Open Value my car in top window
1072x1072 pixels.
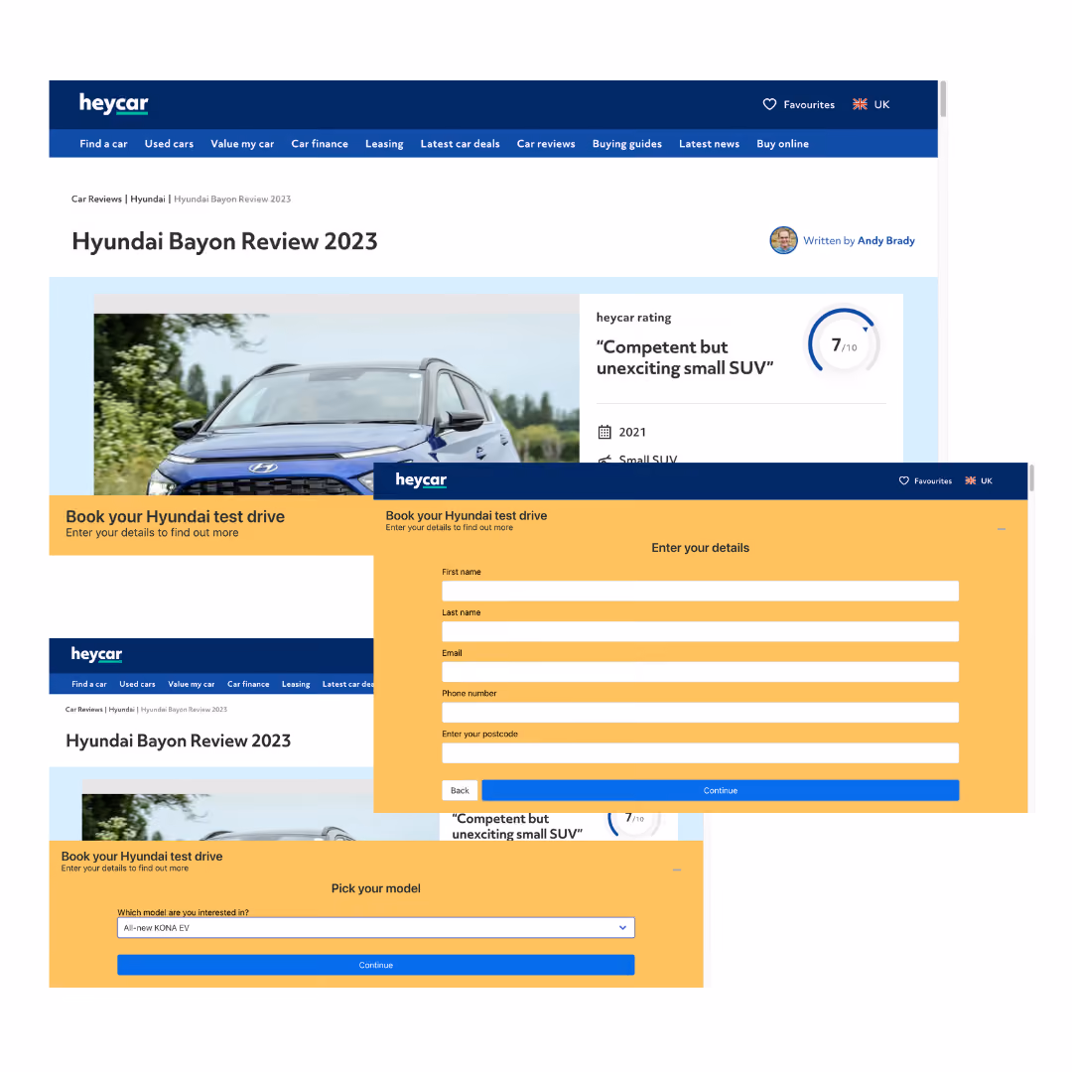(x=242, y=144)
